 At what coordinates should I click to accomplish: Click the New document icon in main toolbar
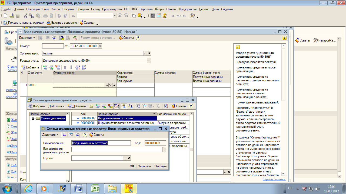(5, 16)
